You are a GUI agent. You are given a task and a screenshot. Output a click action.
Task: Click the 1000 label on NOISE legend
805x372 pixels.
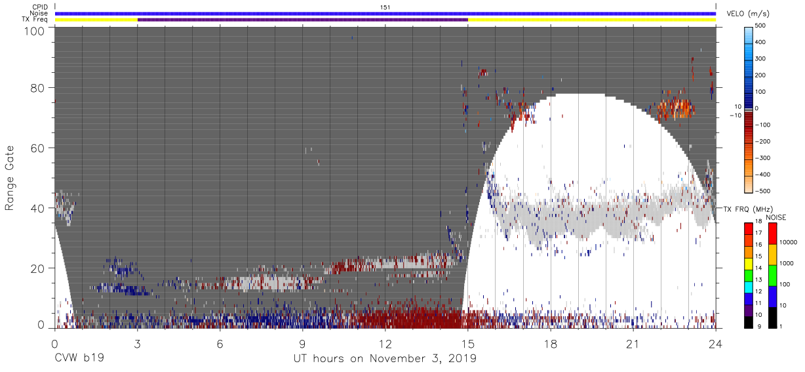[787, 263]
